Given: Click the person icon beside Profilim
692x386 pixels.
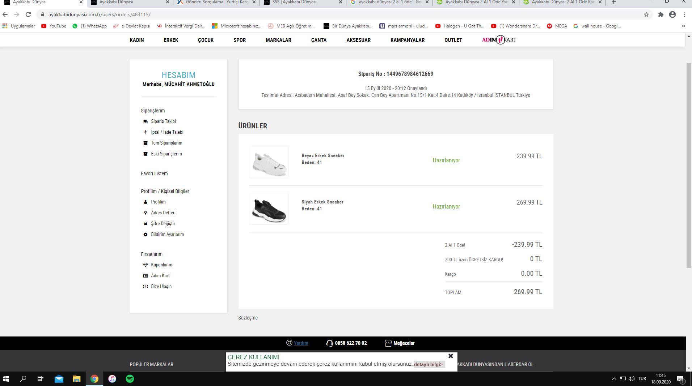Looking at the screenshot, I should [x=145, y=202].
